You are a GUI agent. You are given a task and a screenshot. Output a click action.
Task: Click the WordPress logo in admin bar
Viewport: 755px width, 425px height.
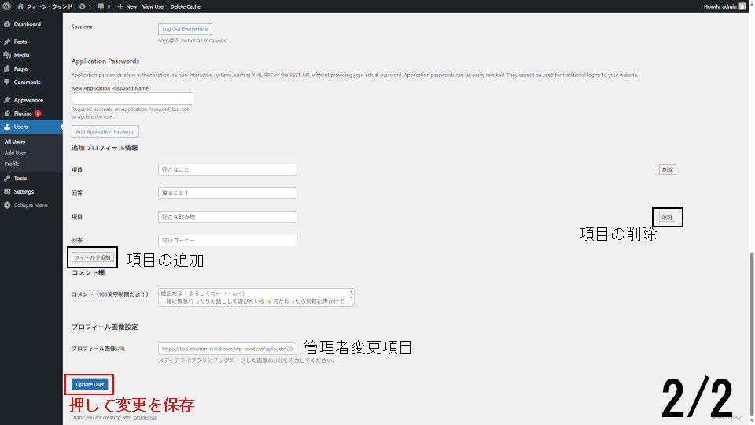[x=7, y=6]
